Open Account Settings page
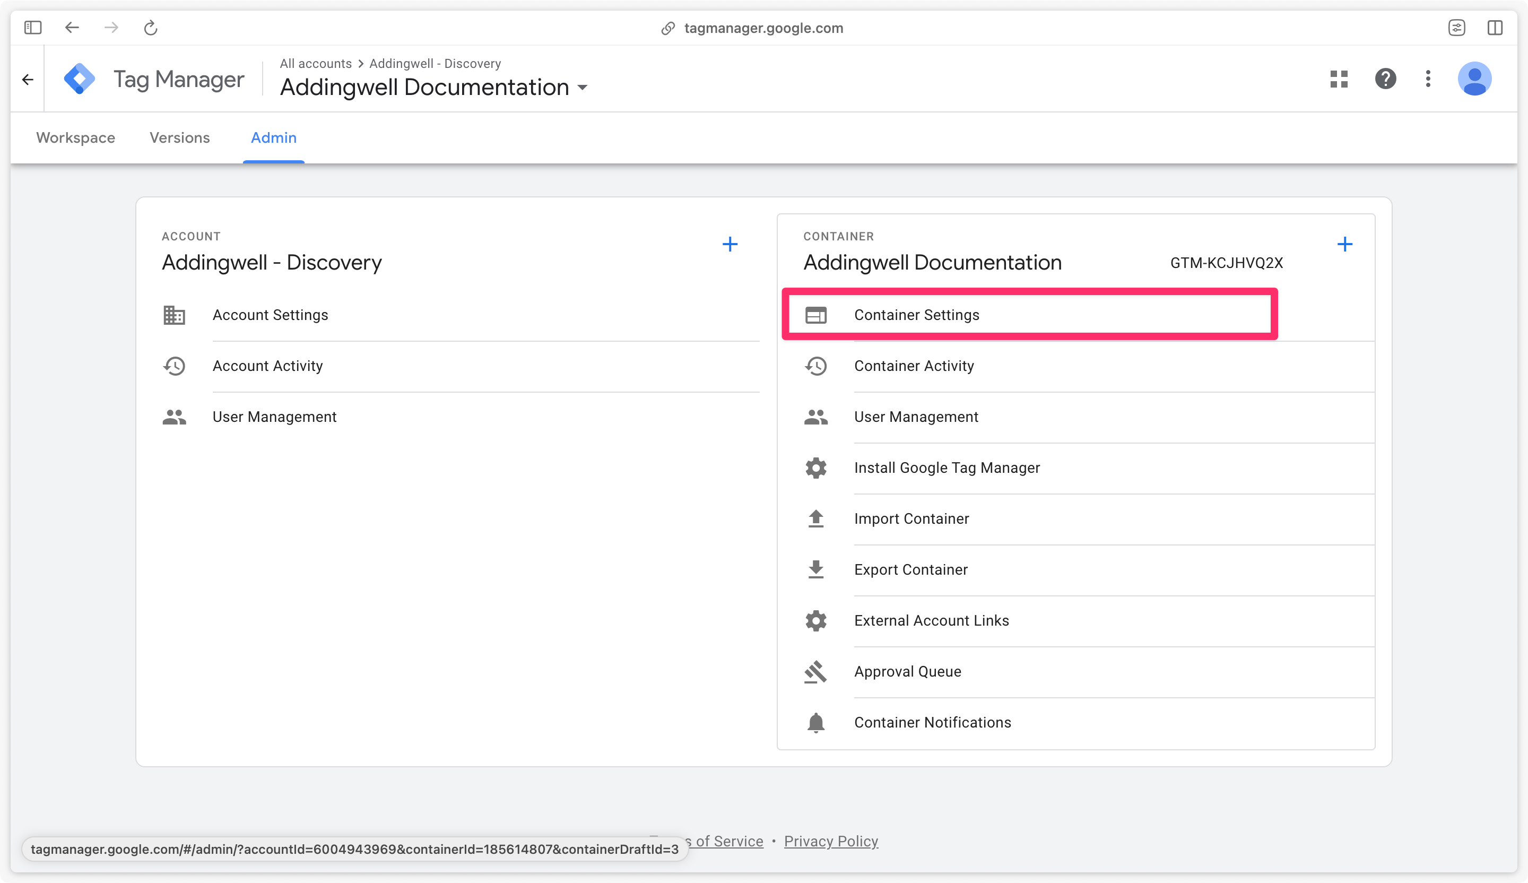Image resolution: width=1528 pixels, height=883 pixels. [x=271, y=315]
